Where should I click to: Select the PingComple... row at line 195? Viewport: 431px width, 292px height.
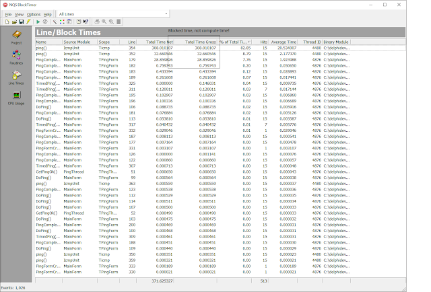pos(220,95)
